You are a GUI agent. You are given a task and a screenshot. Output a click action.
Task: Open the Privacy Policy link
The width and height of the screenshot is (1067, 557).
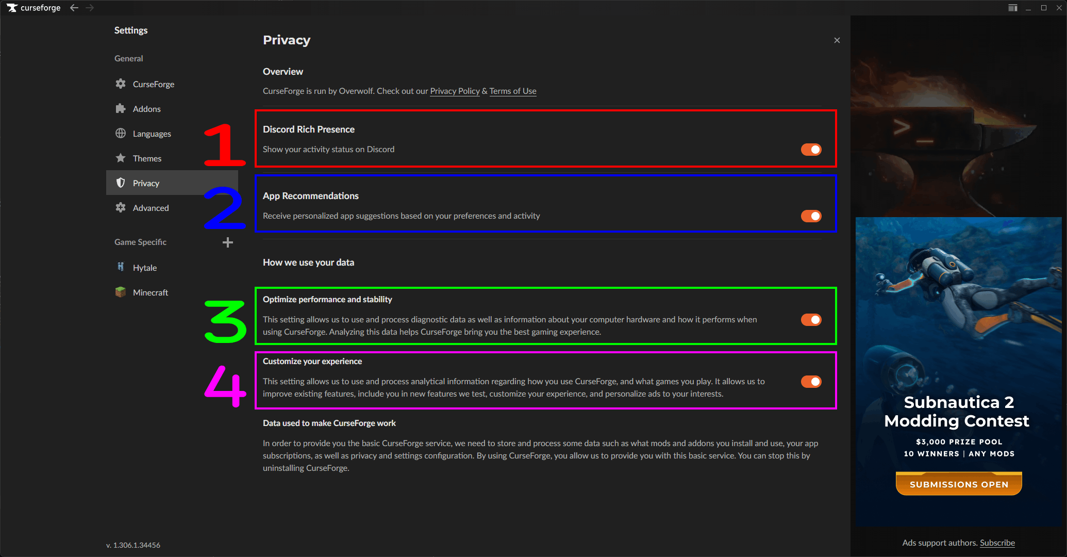pos(455,91)
